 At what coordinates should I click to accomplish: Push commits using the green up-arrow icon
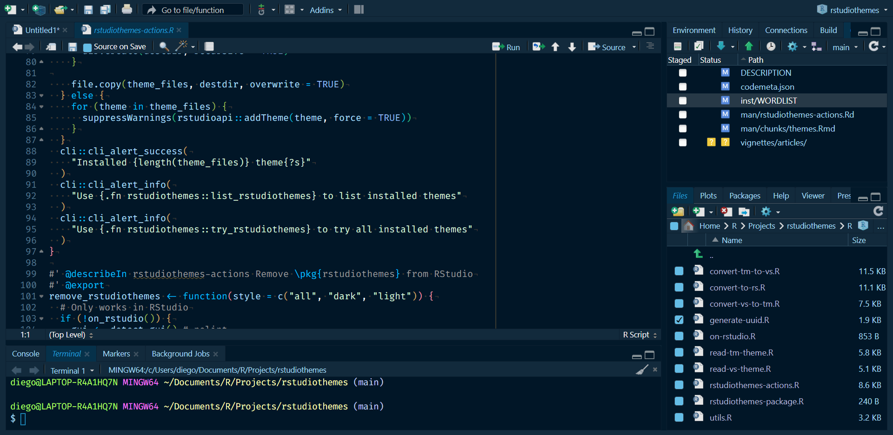(x=749, y=46)
